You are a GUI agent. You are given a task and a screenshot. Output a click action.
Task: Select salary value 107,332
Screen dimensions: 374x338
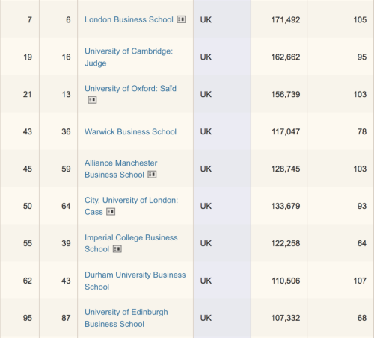pyautogui.click(x=286, y=318)
